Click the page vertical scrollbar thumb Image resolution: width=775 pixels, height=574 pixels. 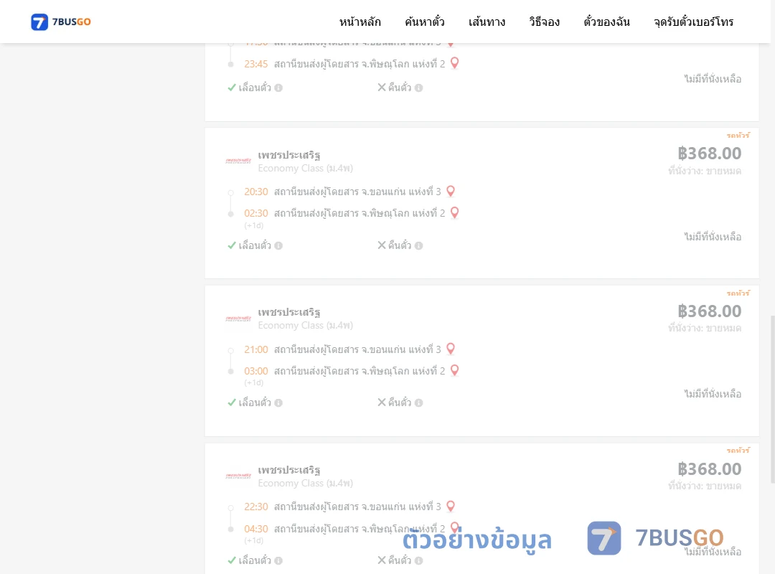[x=773, y=399]
